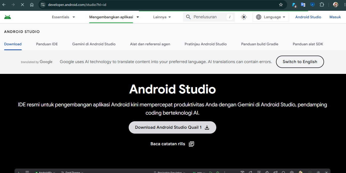Open the Google Translate extension icon
This screenshot has height=173, width=346.
(x=303, y=5)
